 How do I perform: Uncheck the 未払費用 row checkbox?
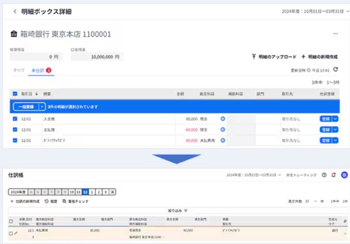15,140
